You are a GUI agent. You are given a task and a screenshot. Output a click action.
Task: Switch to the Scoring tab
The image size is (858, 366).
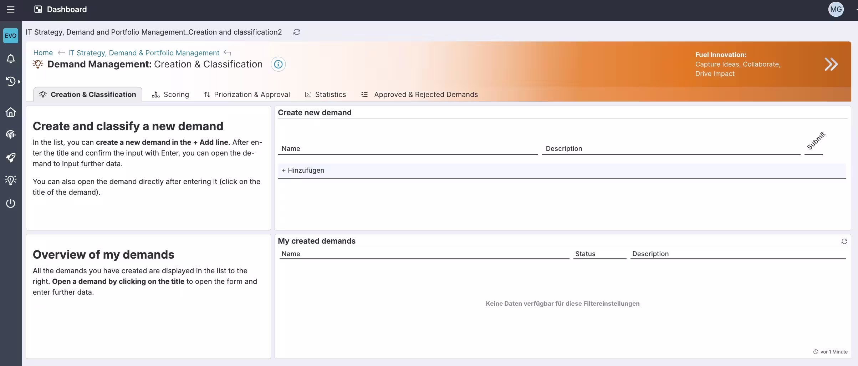[176, 94]
